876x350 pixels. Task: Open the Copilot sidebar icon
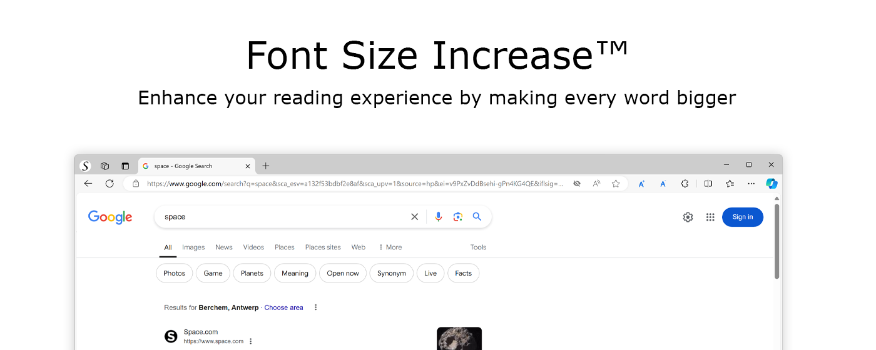pyautogui.click(x=772, y=184)
